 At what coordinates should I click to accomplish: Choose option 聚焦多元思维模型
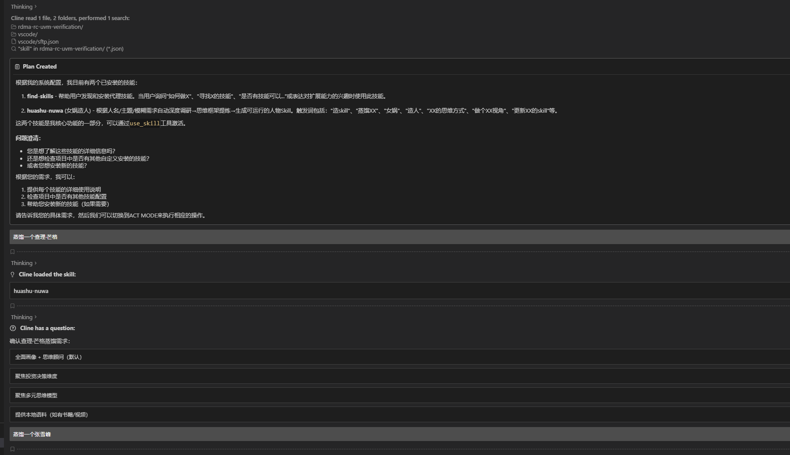point(400,395)
